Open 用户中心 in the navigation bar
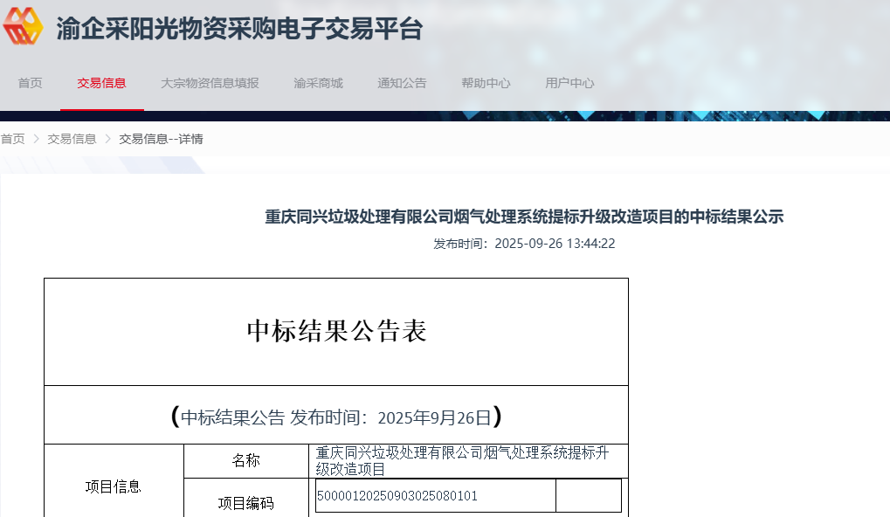The image size is (890, 517). [x=569, y=83]
